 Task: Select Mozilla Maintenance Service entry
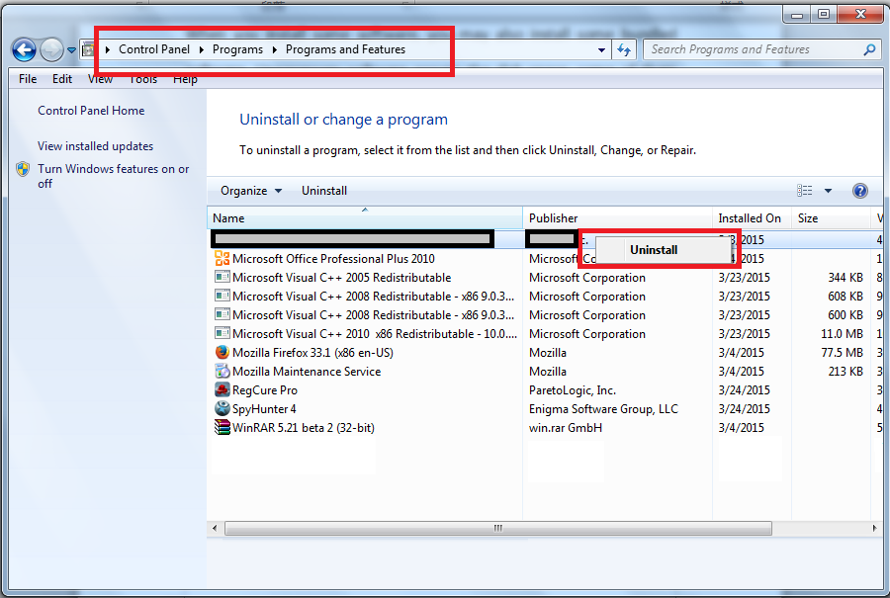(x=307, y=371)
